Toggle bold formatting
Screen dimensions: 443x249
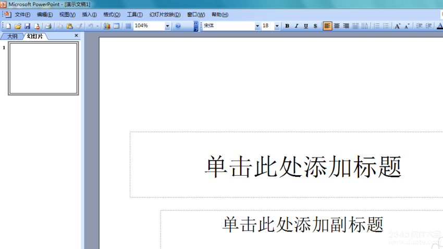(287, 26)
